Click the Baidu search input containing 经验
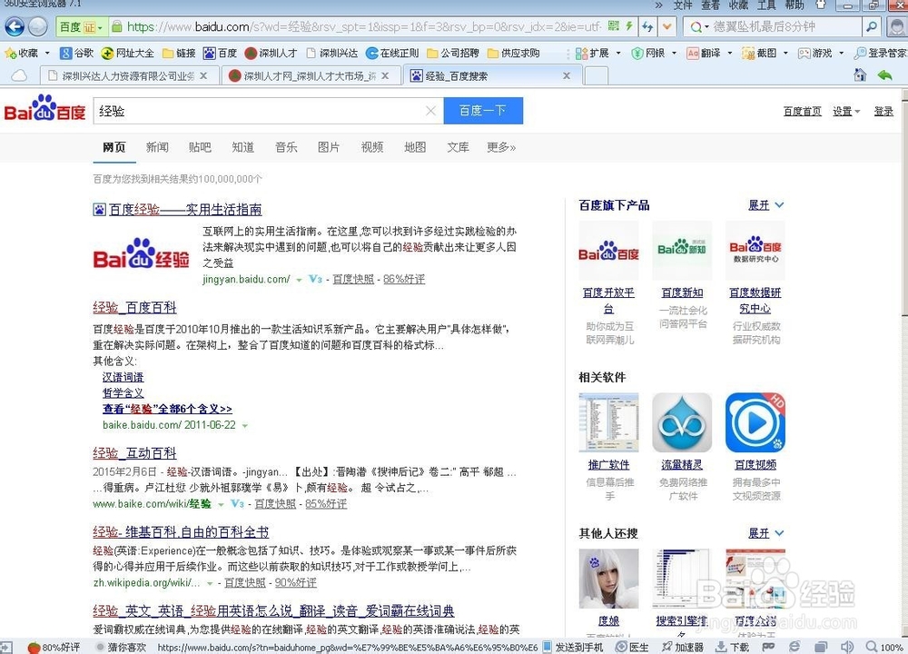The height and width of the screenshot is (654, 908). [x=254, y=111]
